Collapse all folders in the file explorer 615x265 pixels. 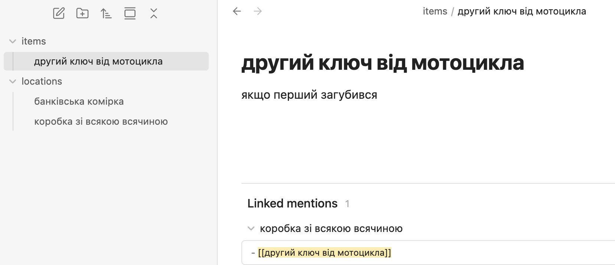click(x=154, y=13)
